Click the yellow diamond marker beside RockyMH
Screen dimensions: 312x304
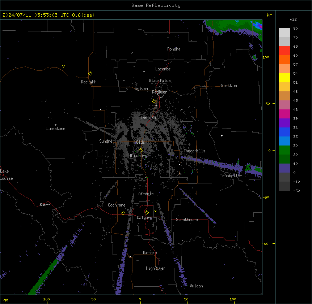[x=90, y=74]
